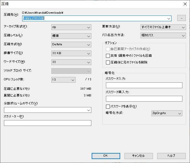Click the browse "..." button for archive destination
190x163 pixels.
(181, 18)
